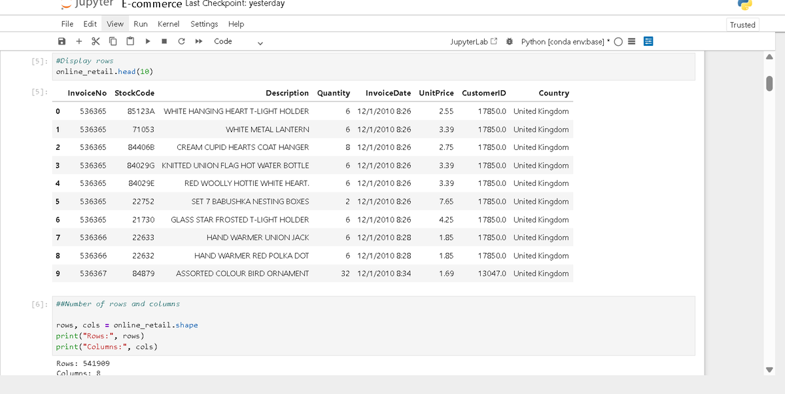
Task: Select GLASS STAR FROSTED T-LIGHT HOLDER cell
Action: (240, 220)
